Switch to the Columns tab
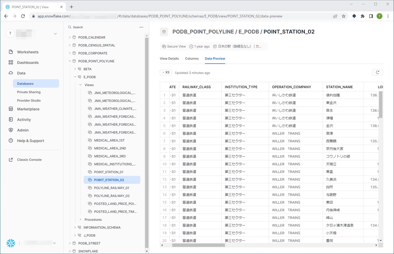The width and height of the screenshot is (394, 254). pos(192,59)
